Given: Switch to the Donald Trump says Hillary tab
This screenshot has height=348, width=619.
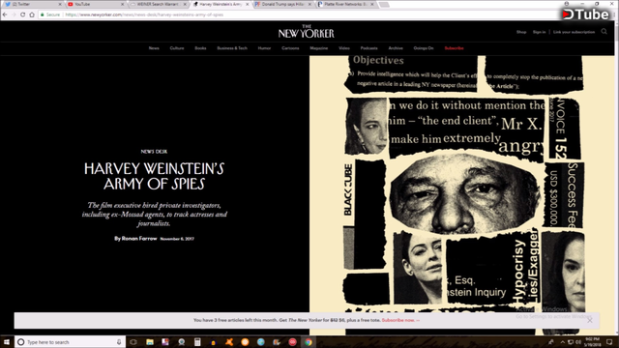Looking at the screenshot, I should click(281, 4).
